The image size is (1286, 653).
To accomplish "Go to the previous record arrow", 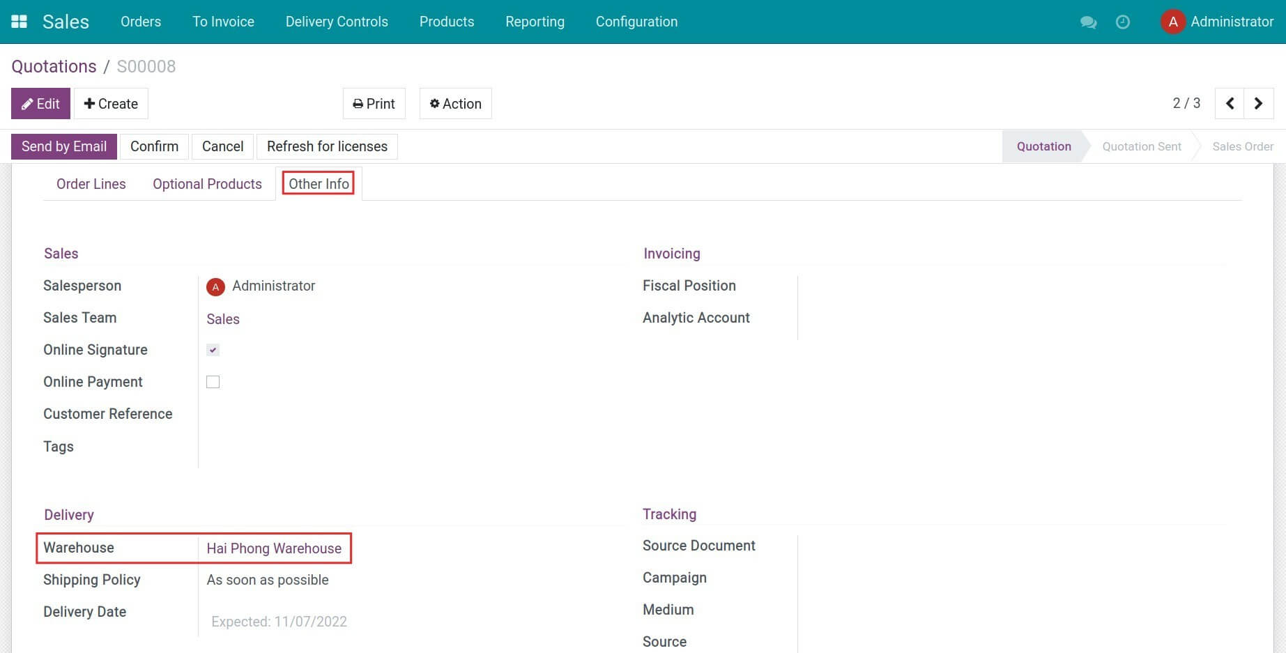I will [1230, 104].
